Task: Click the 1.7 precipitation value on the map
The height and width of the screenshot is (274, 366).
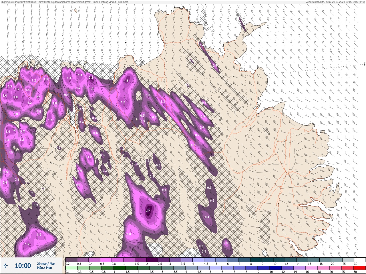Action: pos(17,89)
